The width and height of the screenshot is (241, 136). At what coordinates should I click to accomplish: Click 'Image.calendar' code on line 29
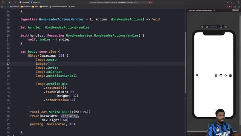(x=49, y=72)
